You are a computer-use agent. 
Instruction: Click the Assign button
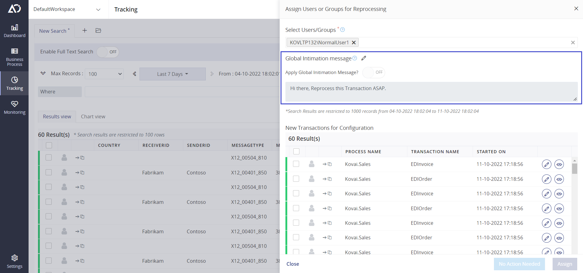[564, 264]
